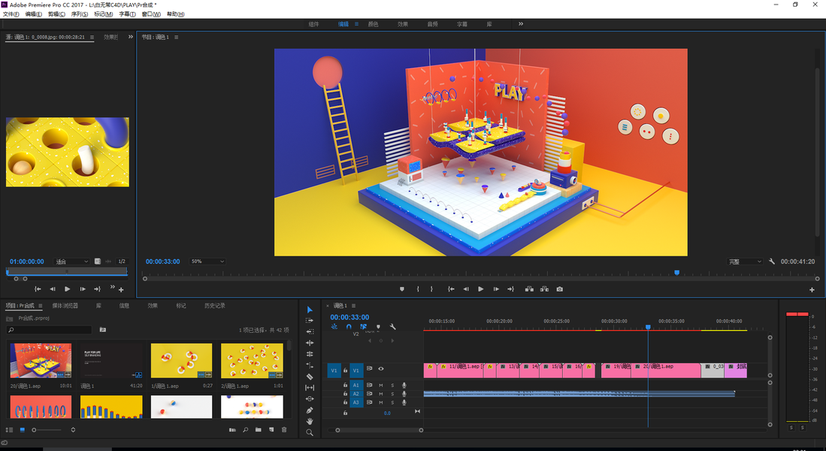Switch to 颜色 workspace tab
The image size is (826, 451).
(373, 24)
